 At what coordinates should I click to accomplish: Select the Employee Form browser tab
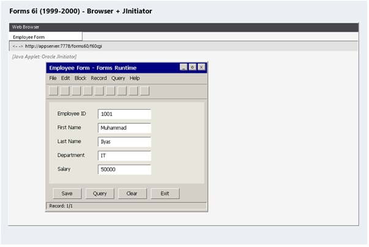point(46,37)
